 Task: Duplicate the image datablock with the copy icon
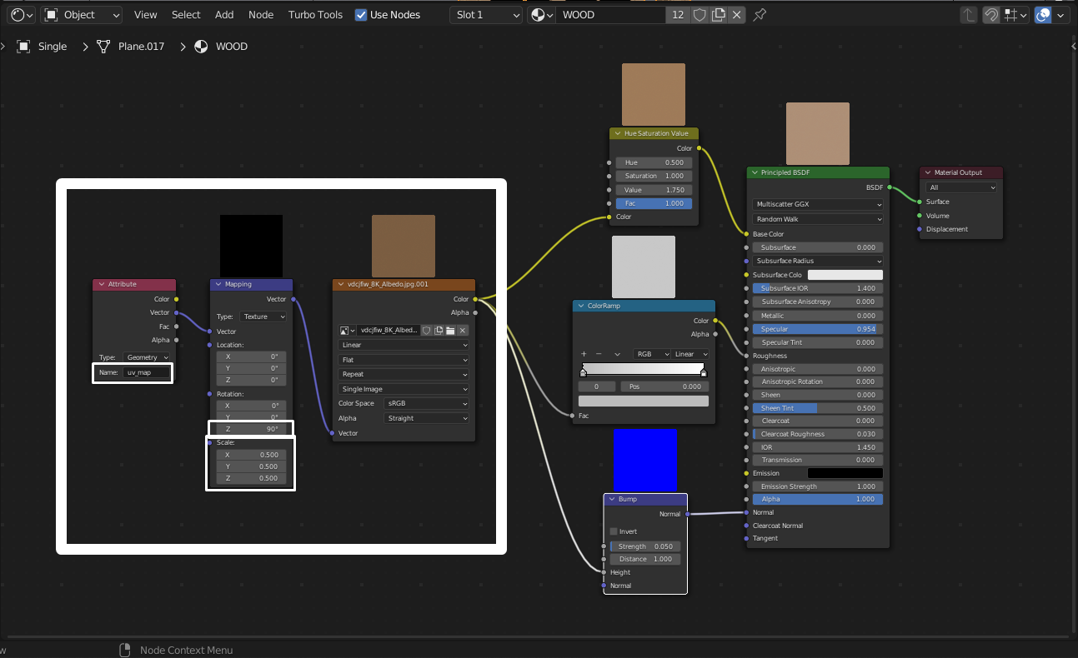pos(439,331)
